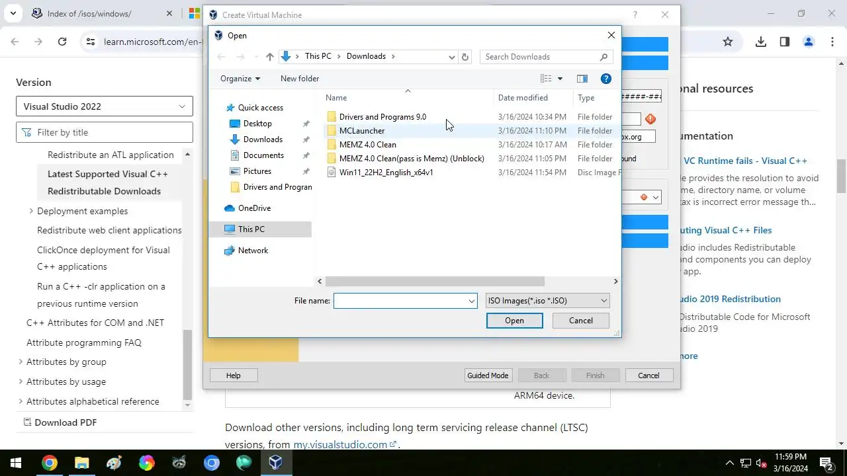Expand Attributes alphabetical reference node

point(21,401)
